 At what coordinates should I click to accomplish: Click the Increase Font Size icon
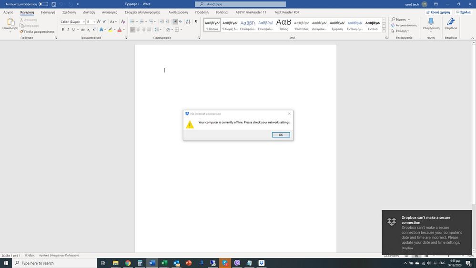click(x=99, y=21)
